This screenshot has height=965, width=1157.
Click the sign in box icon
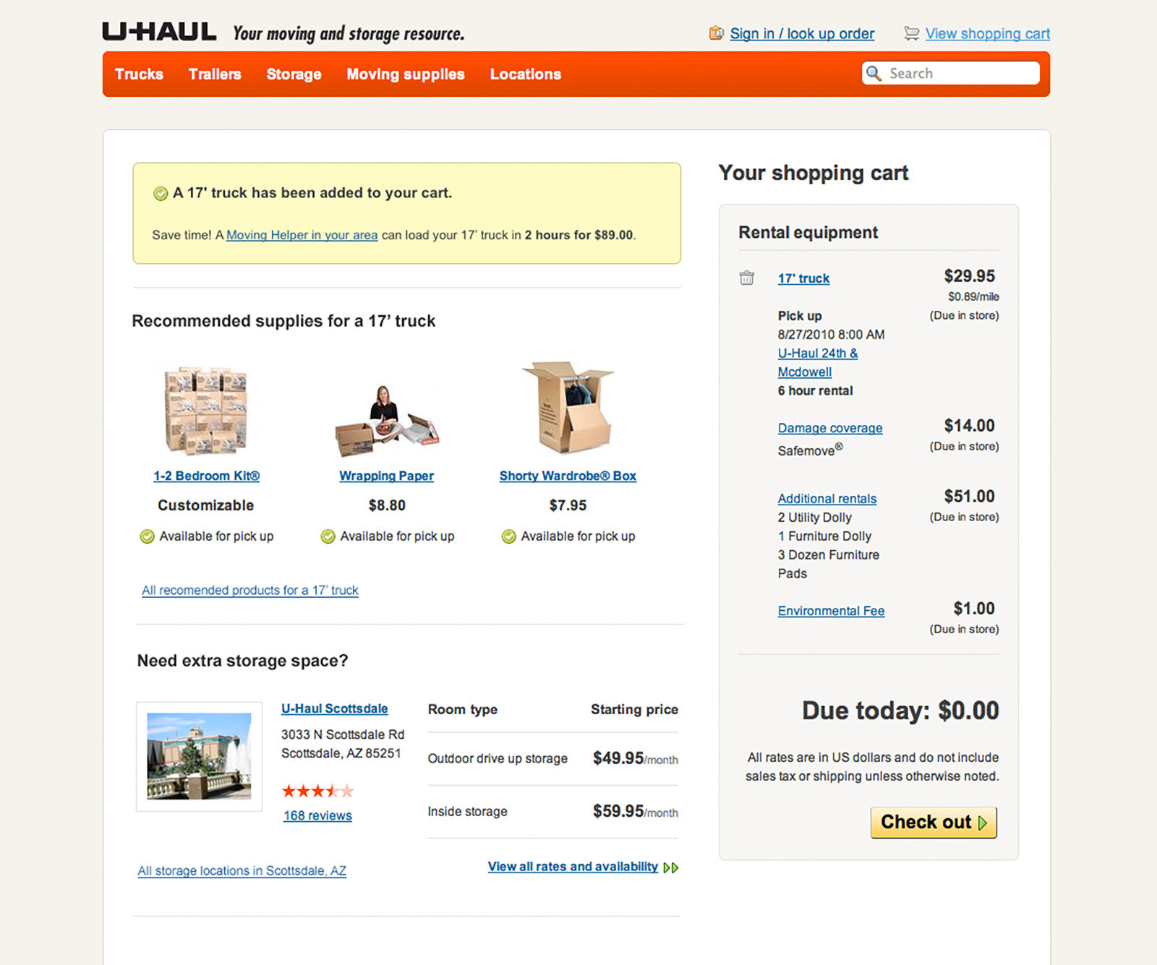[716, 33]
